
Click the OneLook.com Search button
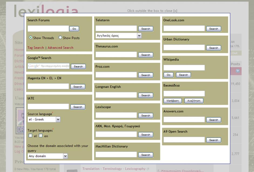pyautogui.click(x=214, y=29)
